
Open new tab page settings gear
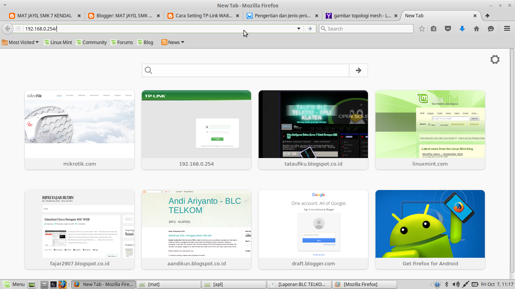coord(495,59)
